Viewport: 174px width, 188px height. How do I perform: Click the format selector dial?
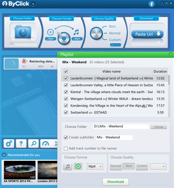click(64, 39)
